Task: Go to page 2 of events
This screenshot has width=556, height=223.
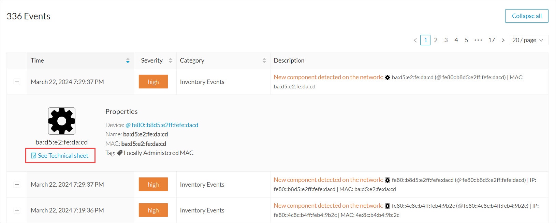Action: [436, 40]
